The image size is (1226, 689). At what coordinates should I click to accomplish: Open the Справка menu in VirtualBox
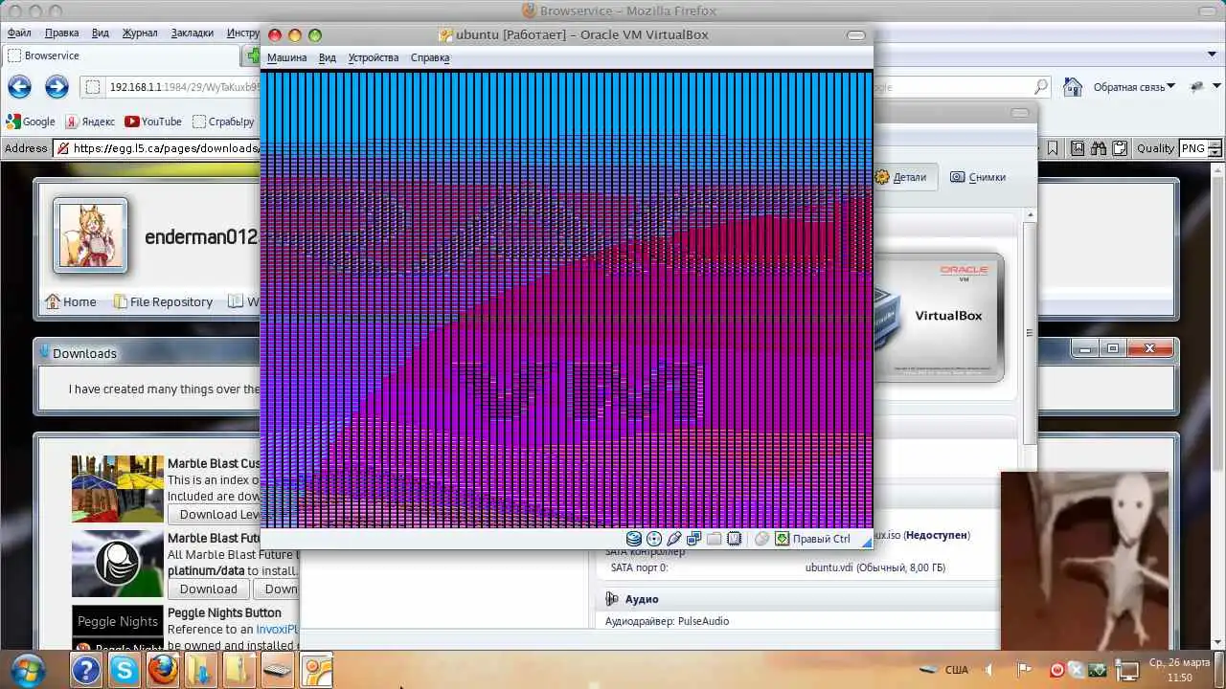coord(430,57)
